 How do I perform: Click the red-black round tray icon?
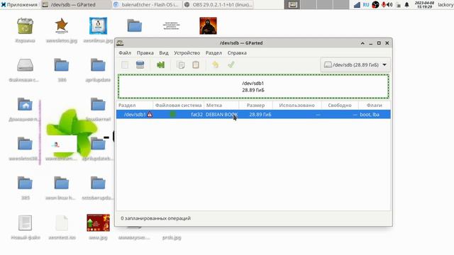(x=375, y=5)
